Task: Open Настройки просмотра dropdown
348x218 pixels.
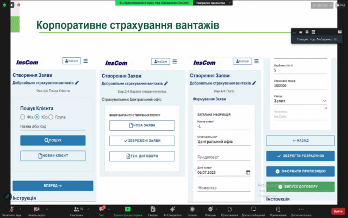Action: (x=213, y=3)
